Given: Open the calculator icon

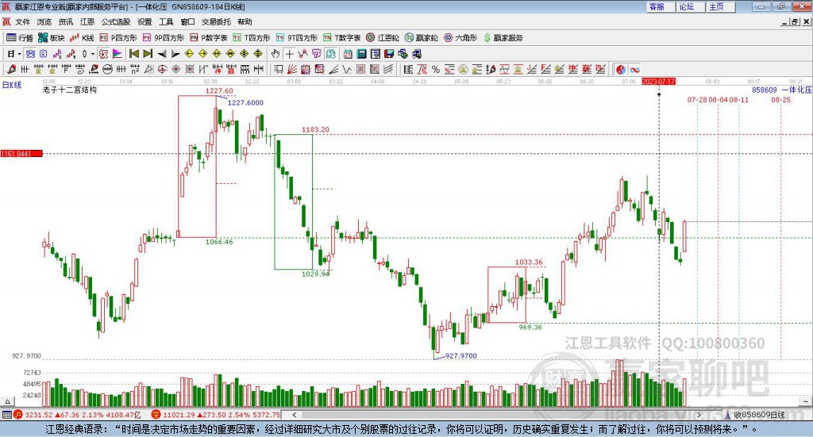Looking at the screenshot, I should (x=361, y=54).
